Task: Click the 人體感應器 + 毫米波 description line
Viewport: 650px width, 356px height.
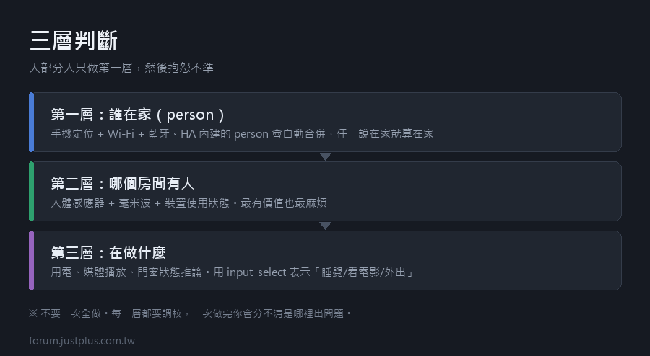Action: (189, 203)
